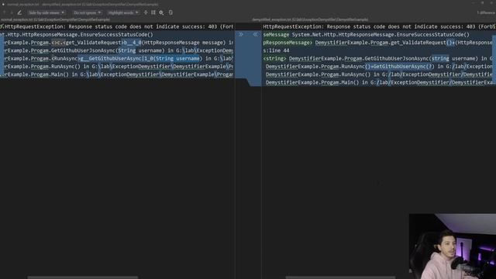This screenshot has width=496, height=279.
Task: Click the demystified_exception.txt file path label
Action: pyautogui.click(x=310, y=19)
